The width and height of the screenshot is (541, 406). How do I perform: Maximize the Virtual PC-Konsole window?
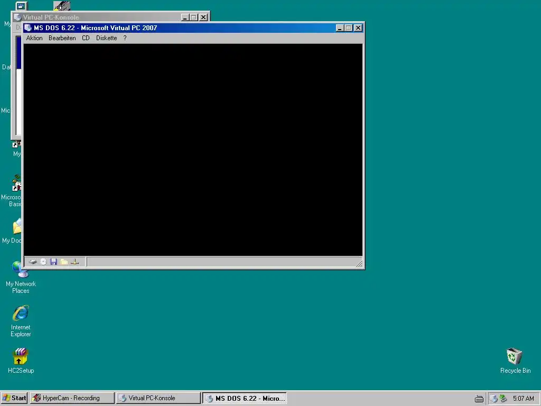coord(193,17)
